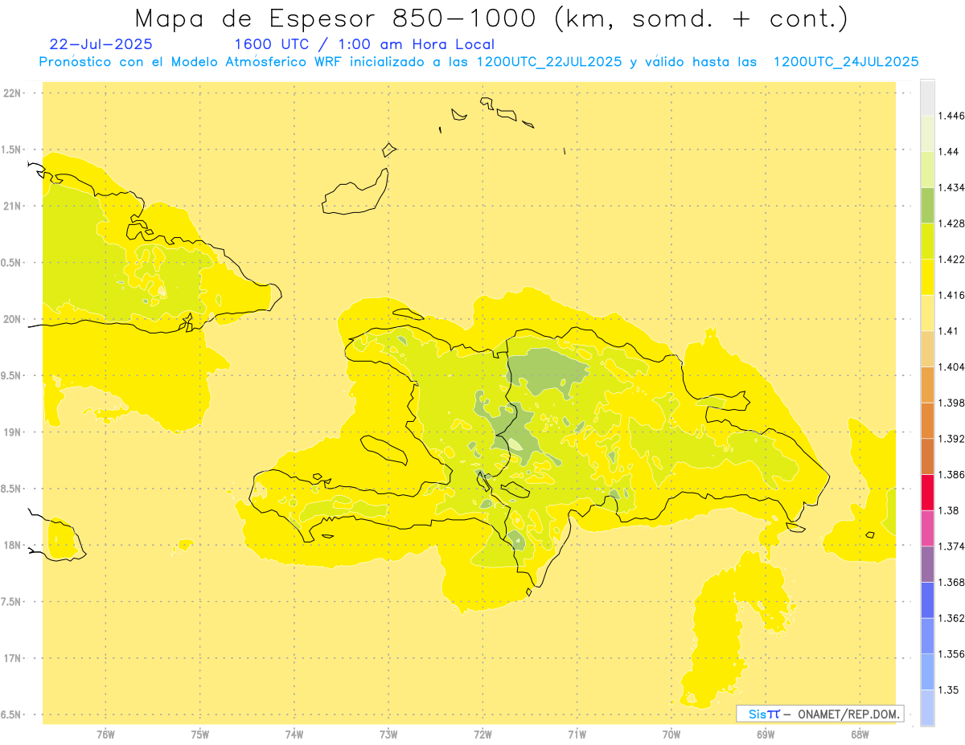This screenshot has width=965, height=745.
Task: Click the initialization time "1200UTC_22JUL2025"
Action: tap(549, 62)
